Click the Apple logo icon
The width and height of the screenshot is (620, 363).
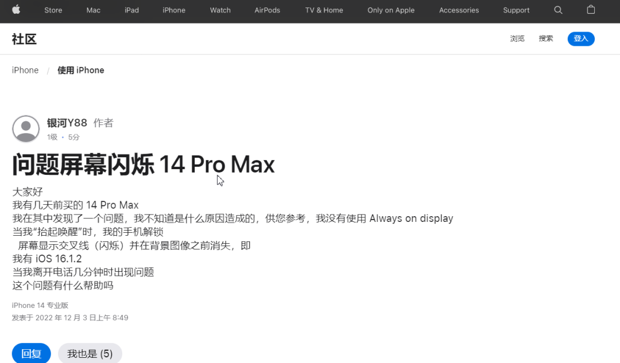[16, 10]
